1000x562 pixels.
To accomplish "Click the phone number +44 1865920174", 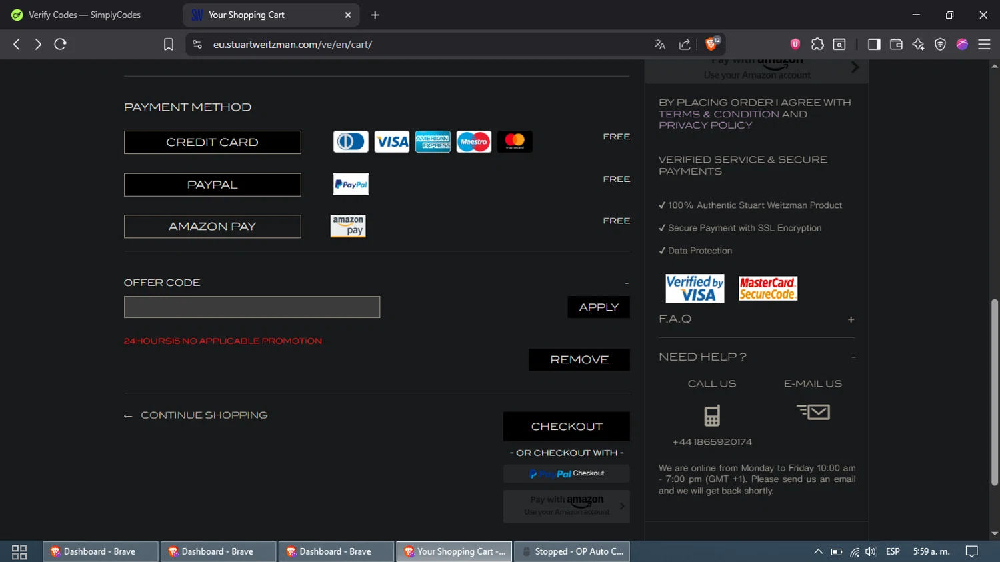I will pyautogui.click(x=712, y=442).
